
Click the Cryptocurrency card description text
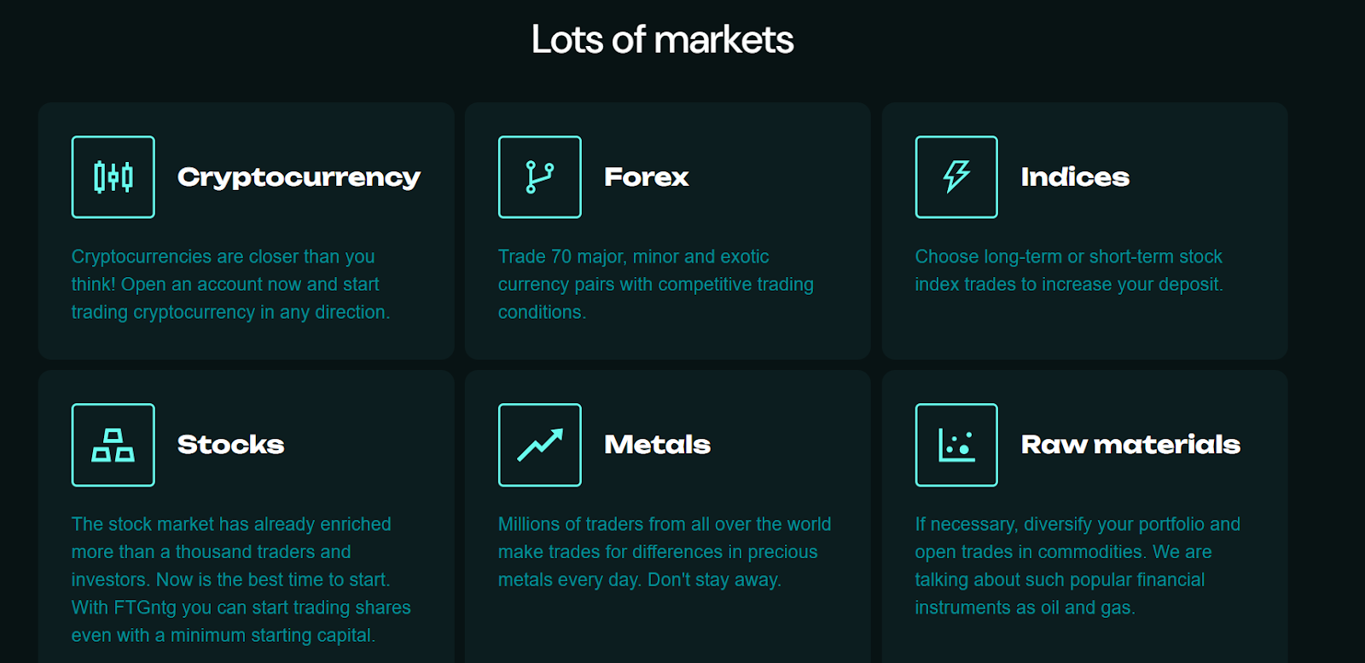[230, 285]
